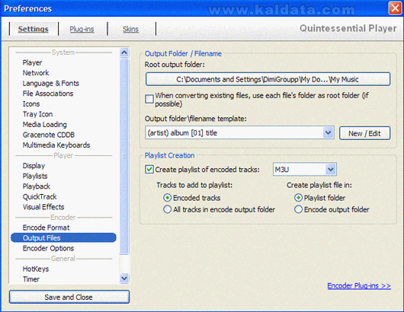Click the root output folder path button

click(x=268, y=79)
